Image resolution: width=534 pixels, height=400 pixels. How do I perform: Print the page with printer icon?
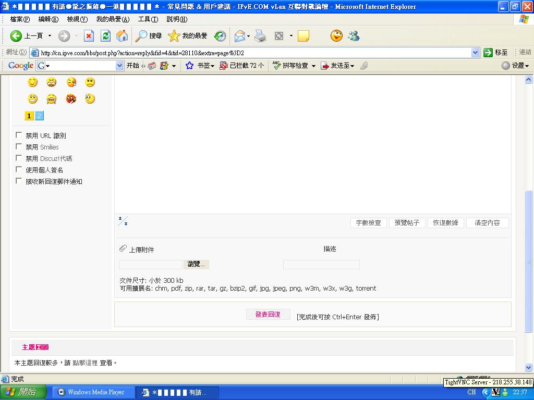click(260, 36)
